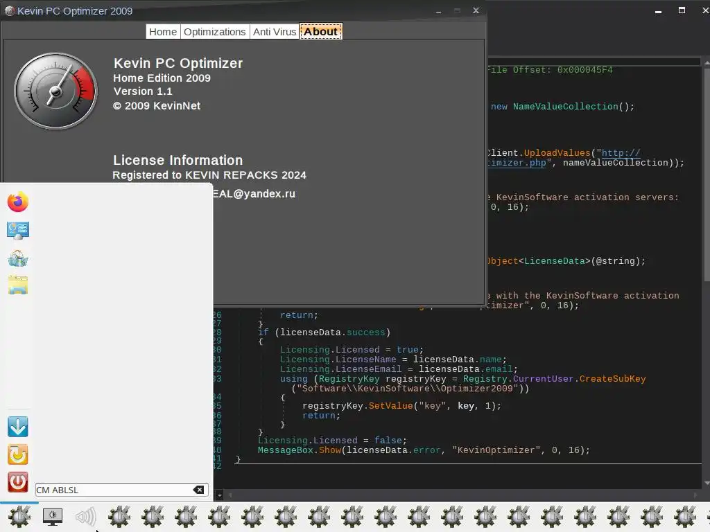
Task: Minimize the Kevin PC Optimizer window
Action: (438, 11)
